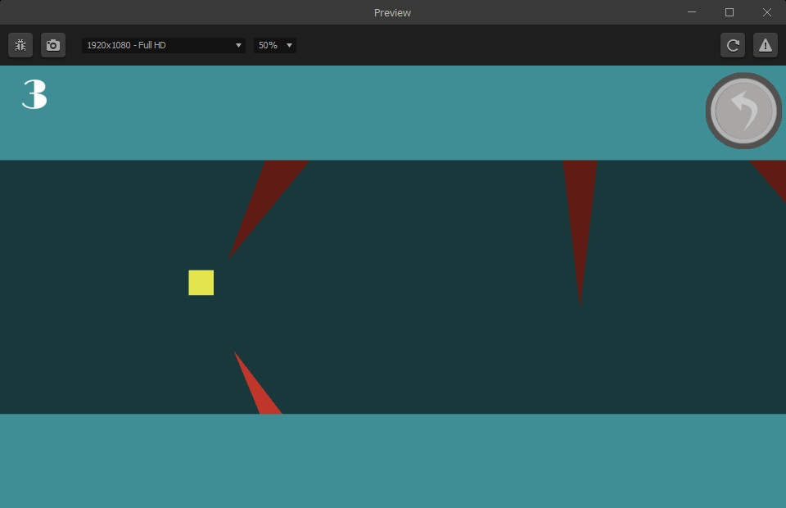The height and width of the screenshot is (508, 786).
Task: Click the tall vertical dark red spike
Action: pos(580,215)
